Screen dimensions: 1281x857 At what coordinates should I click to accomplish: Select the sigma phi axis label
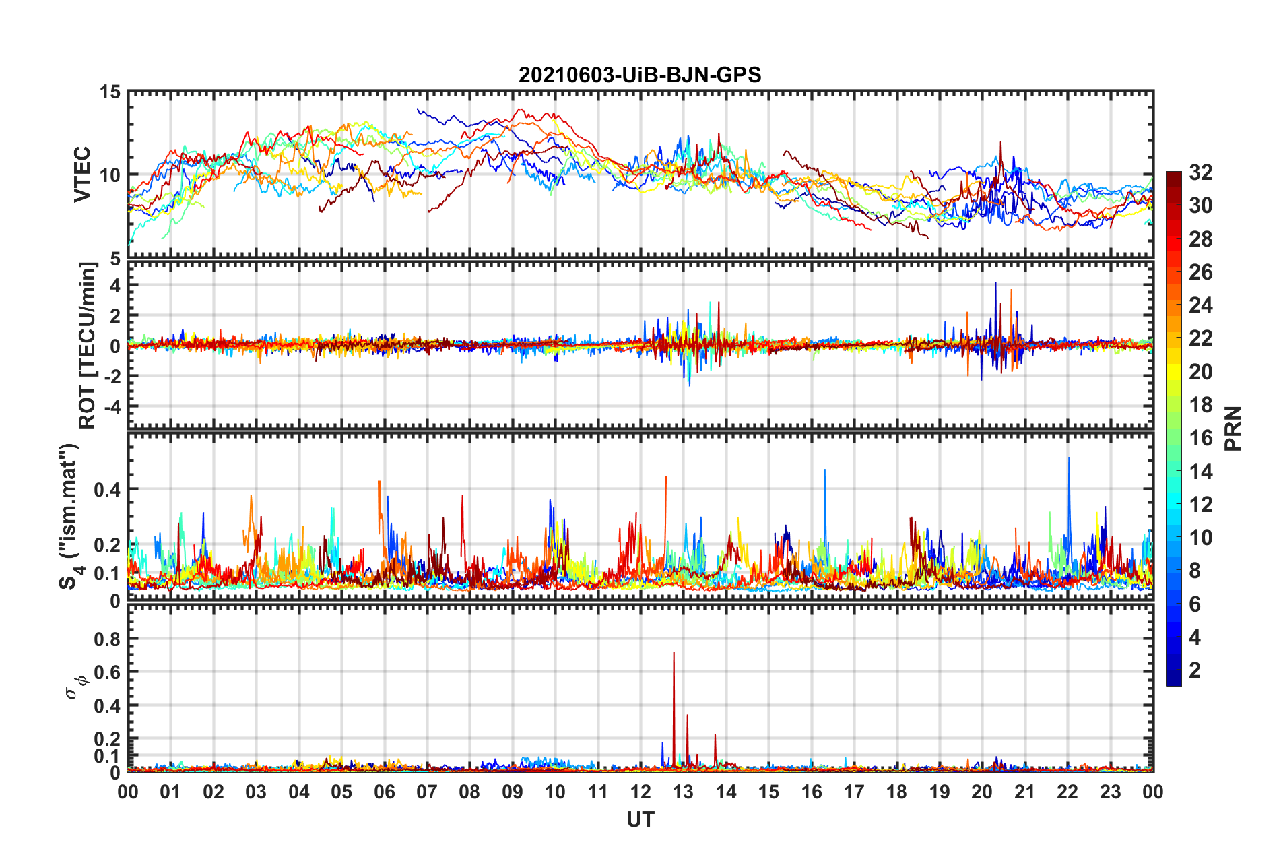click(x=76, y=687)
